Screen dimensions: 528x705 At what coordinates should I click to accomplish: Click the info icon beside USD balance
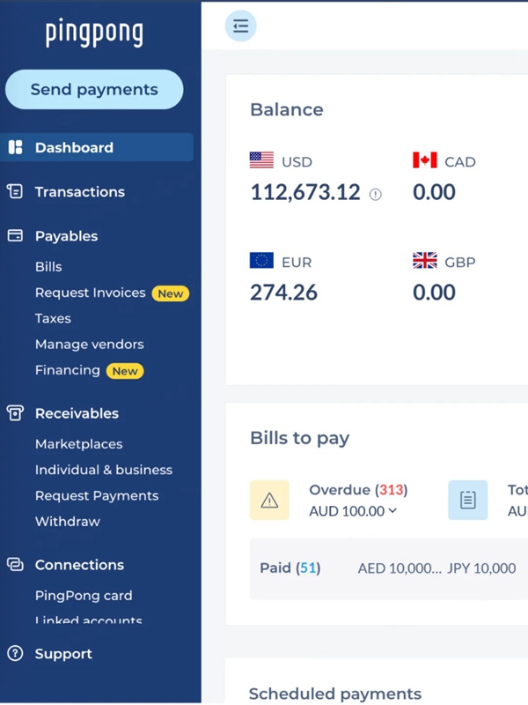tap(376, 194)
